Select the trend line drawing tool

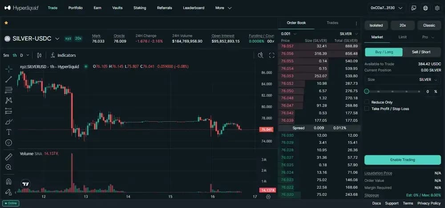click(x=8, y=79)
